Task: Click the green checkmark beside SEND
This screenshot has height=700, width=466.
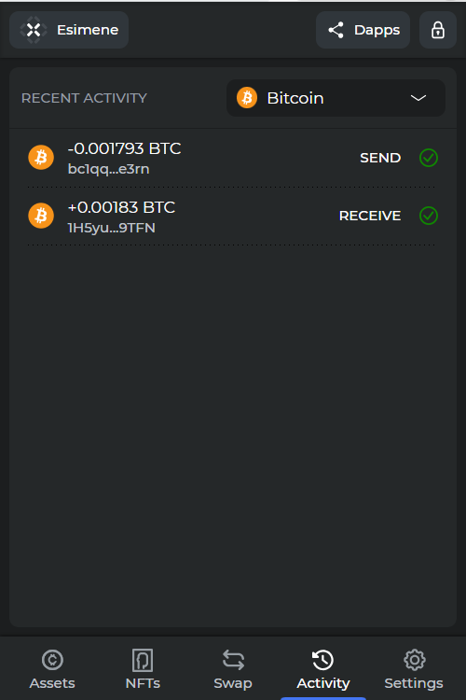Action: click(429, 158)
